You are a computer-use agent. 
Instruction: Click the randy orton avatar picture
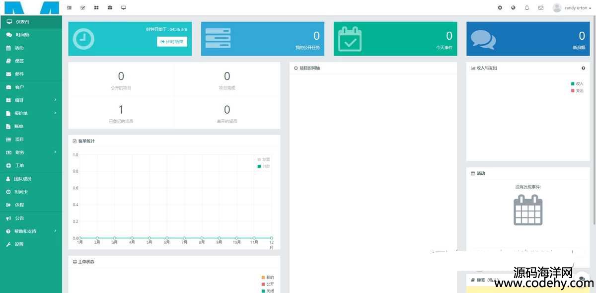coord(557,7)
